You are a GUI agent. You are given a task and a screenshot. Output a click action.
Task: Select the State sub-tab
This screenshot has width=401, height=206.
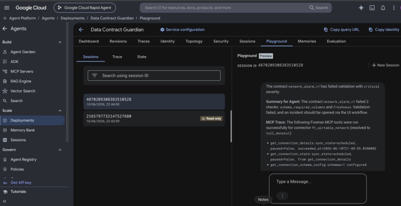(x=142, y=57)
